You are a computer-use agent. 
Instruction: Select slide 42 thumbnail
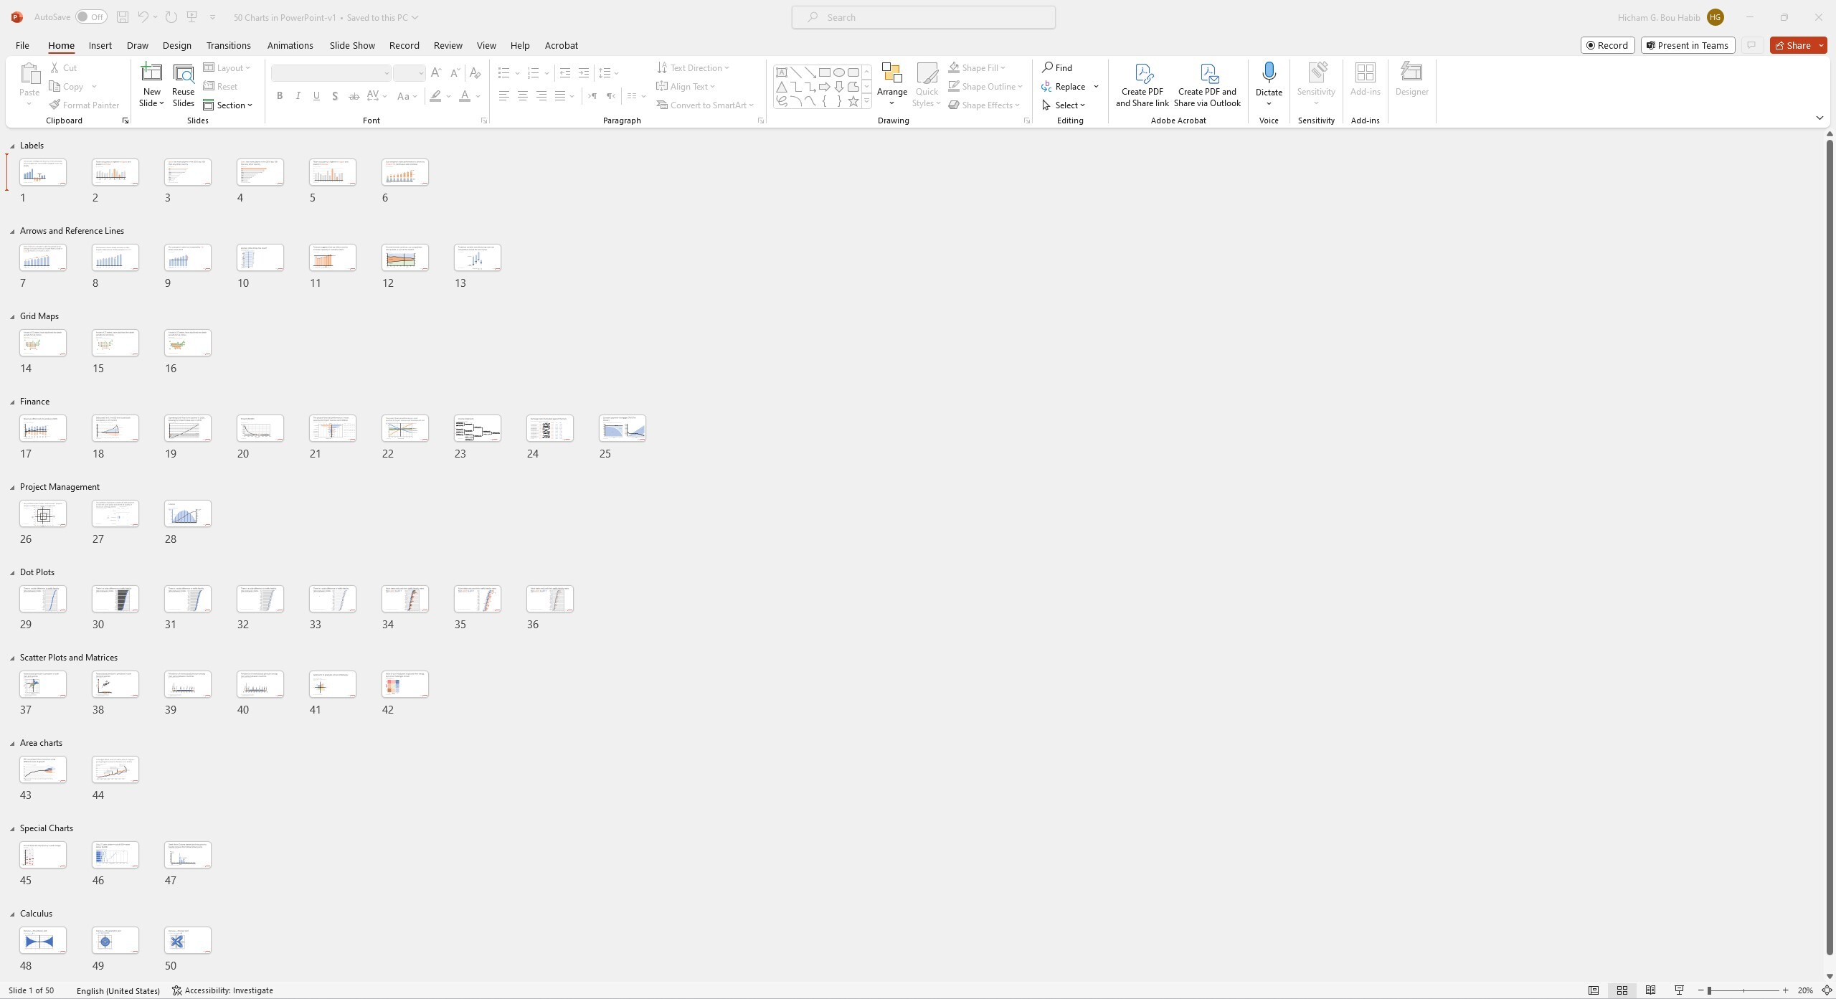point(405,684)
